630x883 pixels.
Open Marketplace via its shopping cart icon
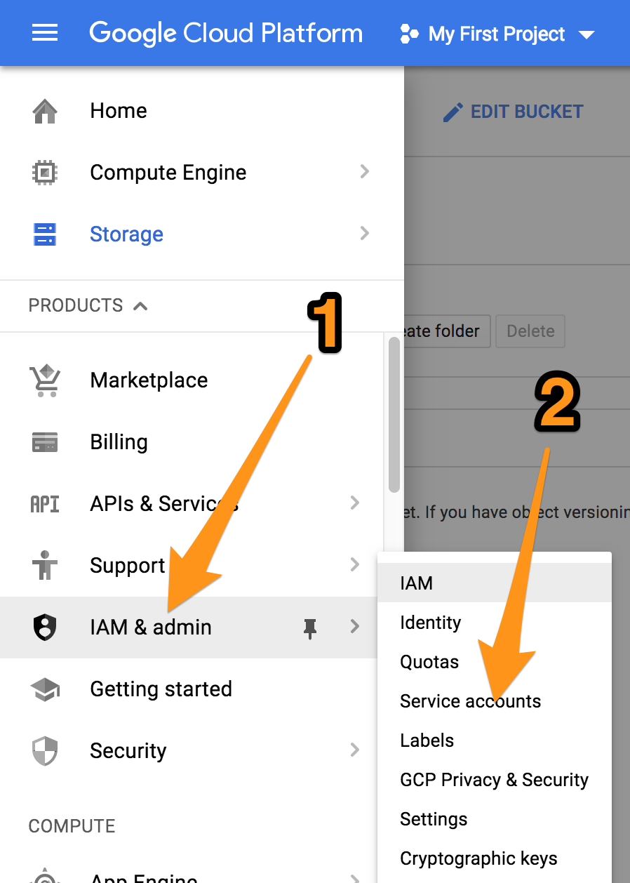45,380
